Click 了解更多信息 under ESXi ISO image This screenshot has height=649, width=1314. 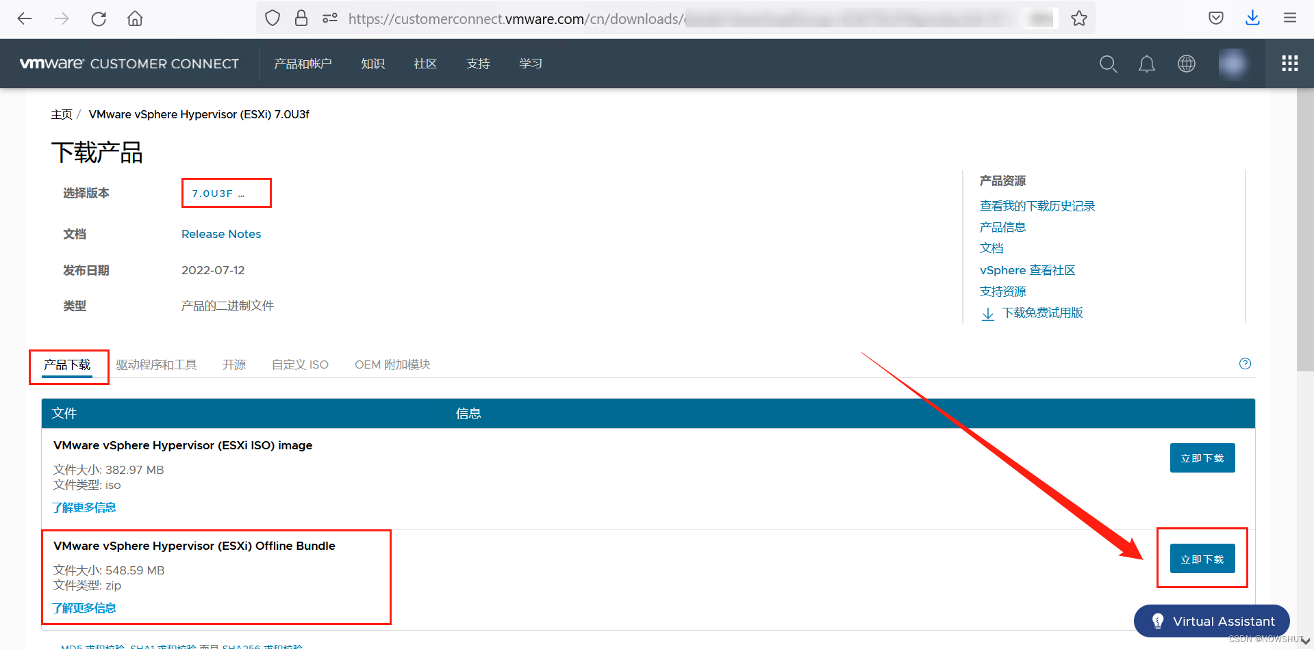[x=84, y=507]
